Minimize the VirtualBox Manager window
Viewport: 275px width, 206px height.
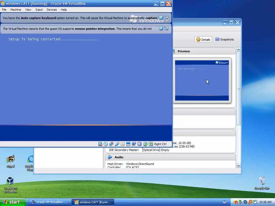tap(225, 23)
